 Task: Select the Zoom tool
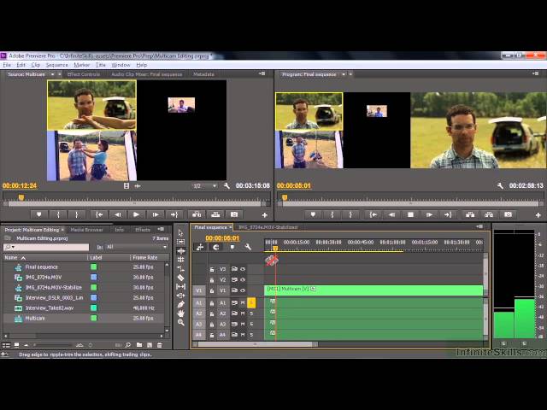[180, 323]
